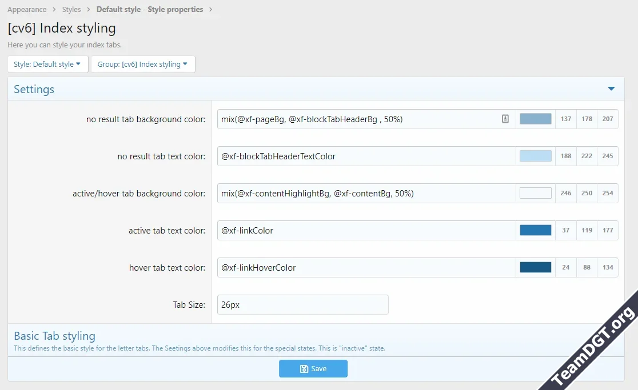Viewport: 638px width, 390px height.
Task: Click the no result tab text color field
Action: coord(366,156)
